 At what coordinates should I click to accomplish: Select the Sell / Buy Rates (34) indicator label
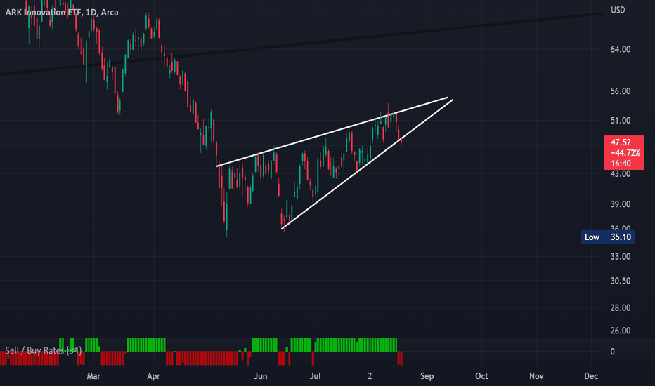[x=44, y=350]
